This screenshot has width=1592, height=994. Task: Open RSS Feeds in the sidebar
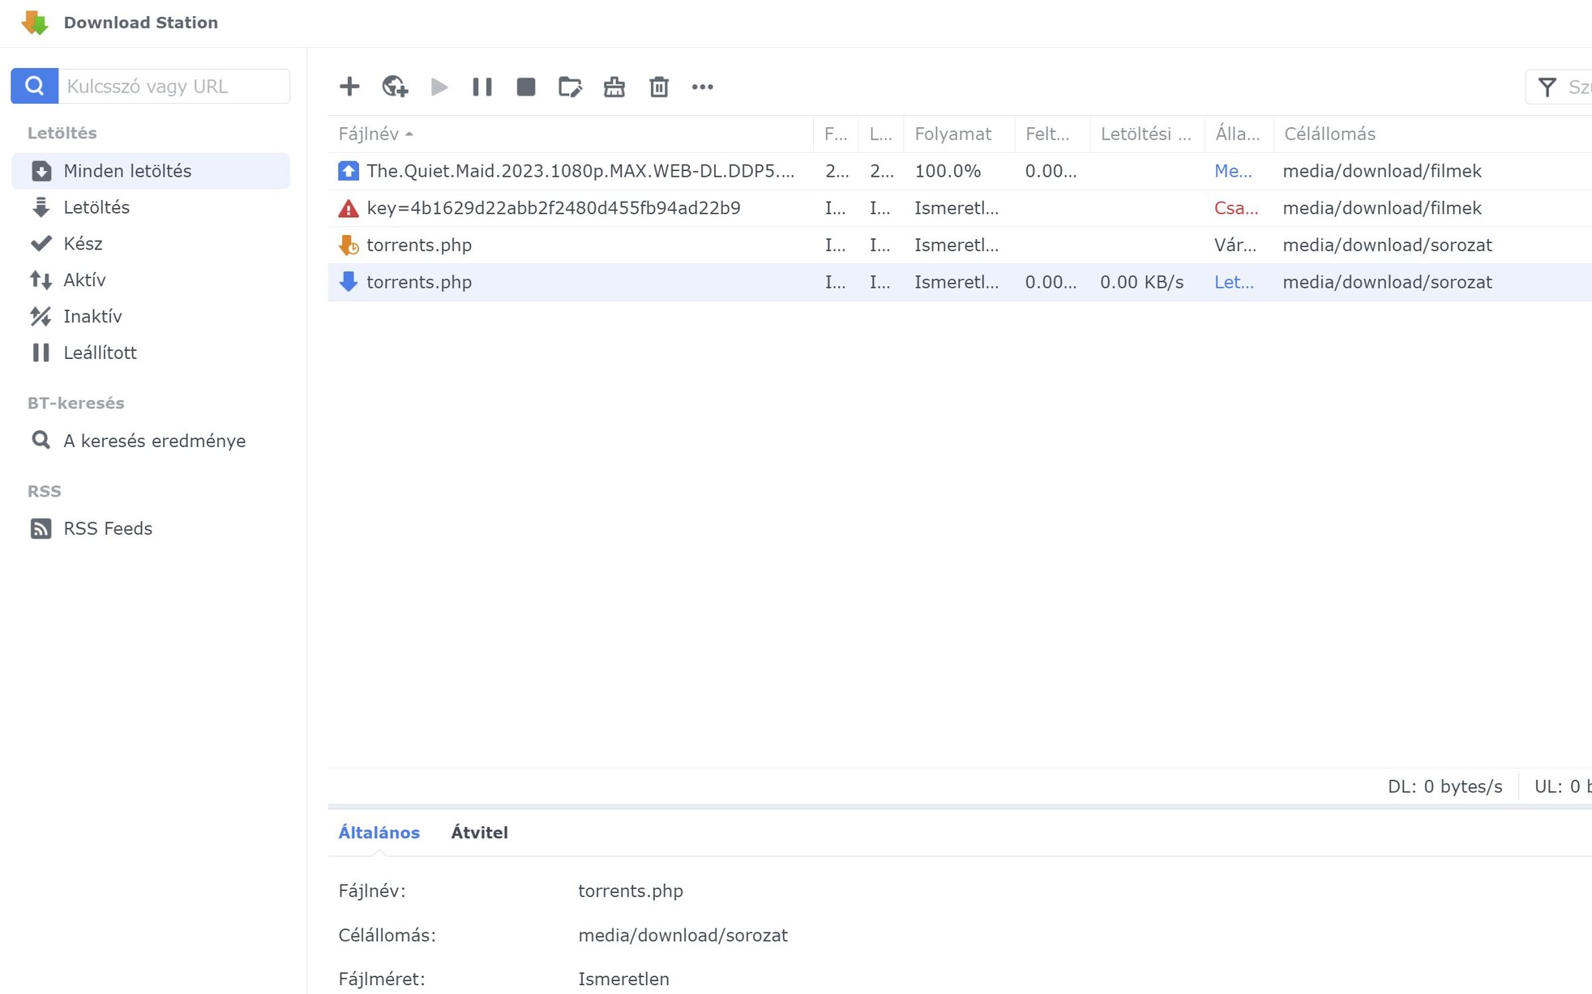click(x=151, y=528)
